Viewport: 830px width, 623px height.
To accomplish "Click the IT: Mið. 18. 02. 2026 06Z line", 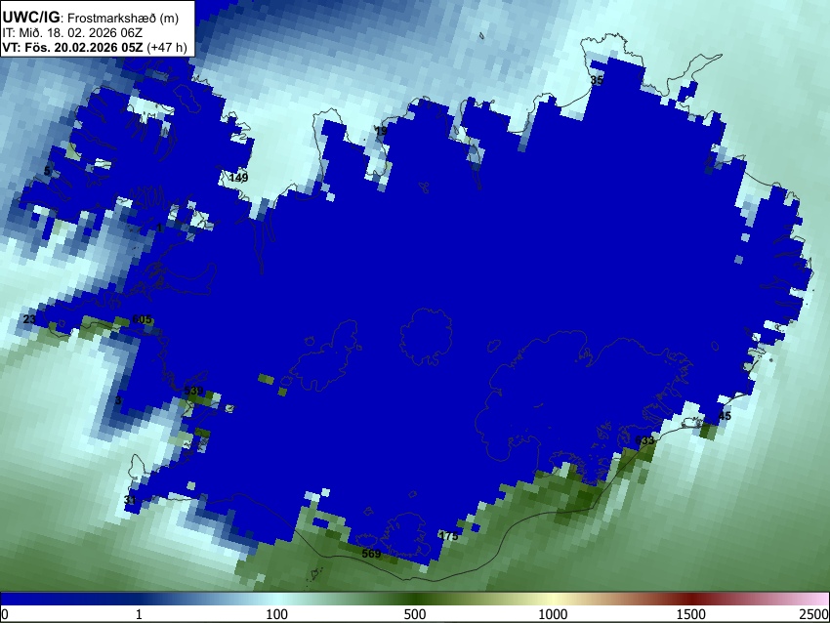I will coord(72,33).
